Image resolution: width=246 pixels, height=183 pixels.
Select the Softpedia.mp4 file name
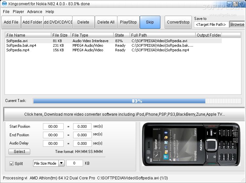pyautogui.click(x=18, y=50)
